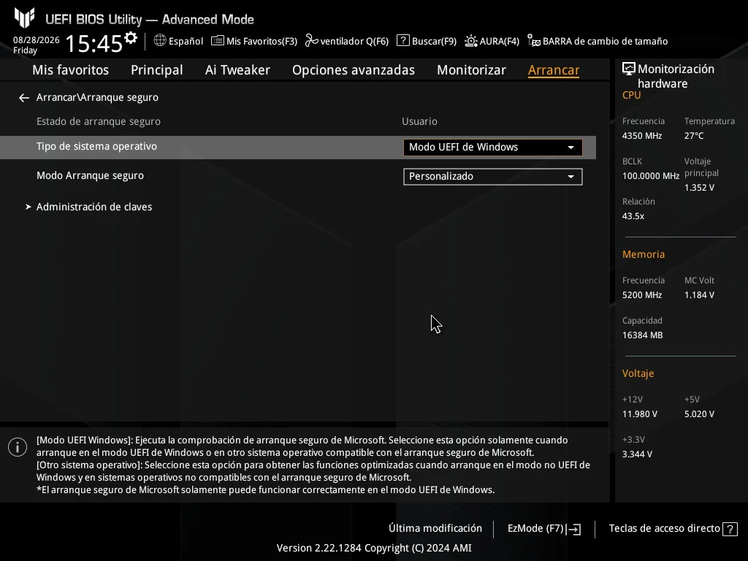The image size is (748, 561).
Task: Click +3.3V value 3.344 V
Action: pos(637,454)
